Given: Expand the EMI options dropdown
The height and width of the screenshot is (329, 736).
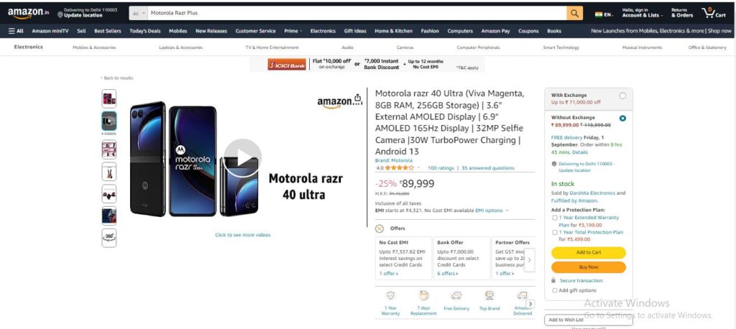Looking at the screenshot, I should [492, 210].
